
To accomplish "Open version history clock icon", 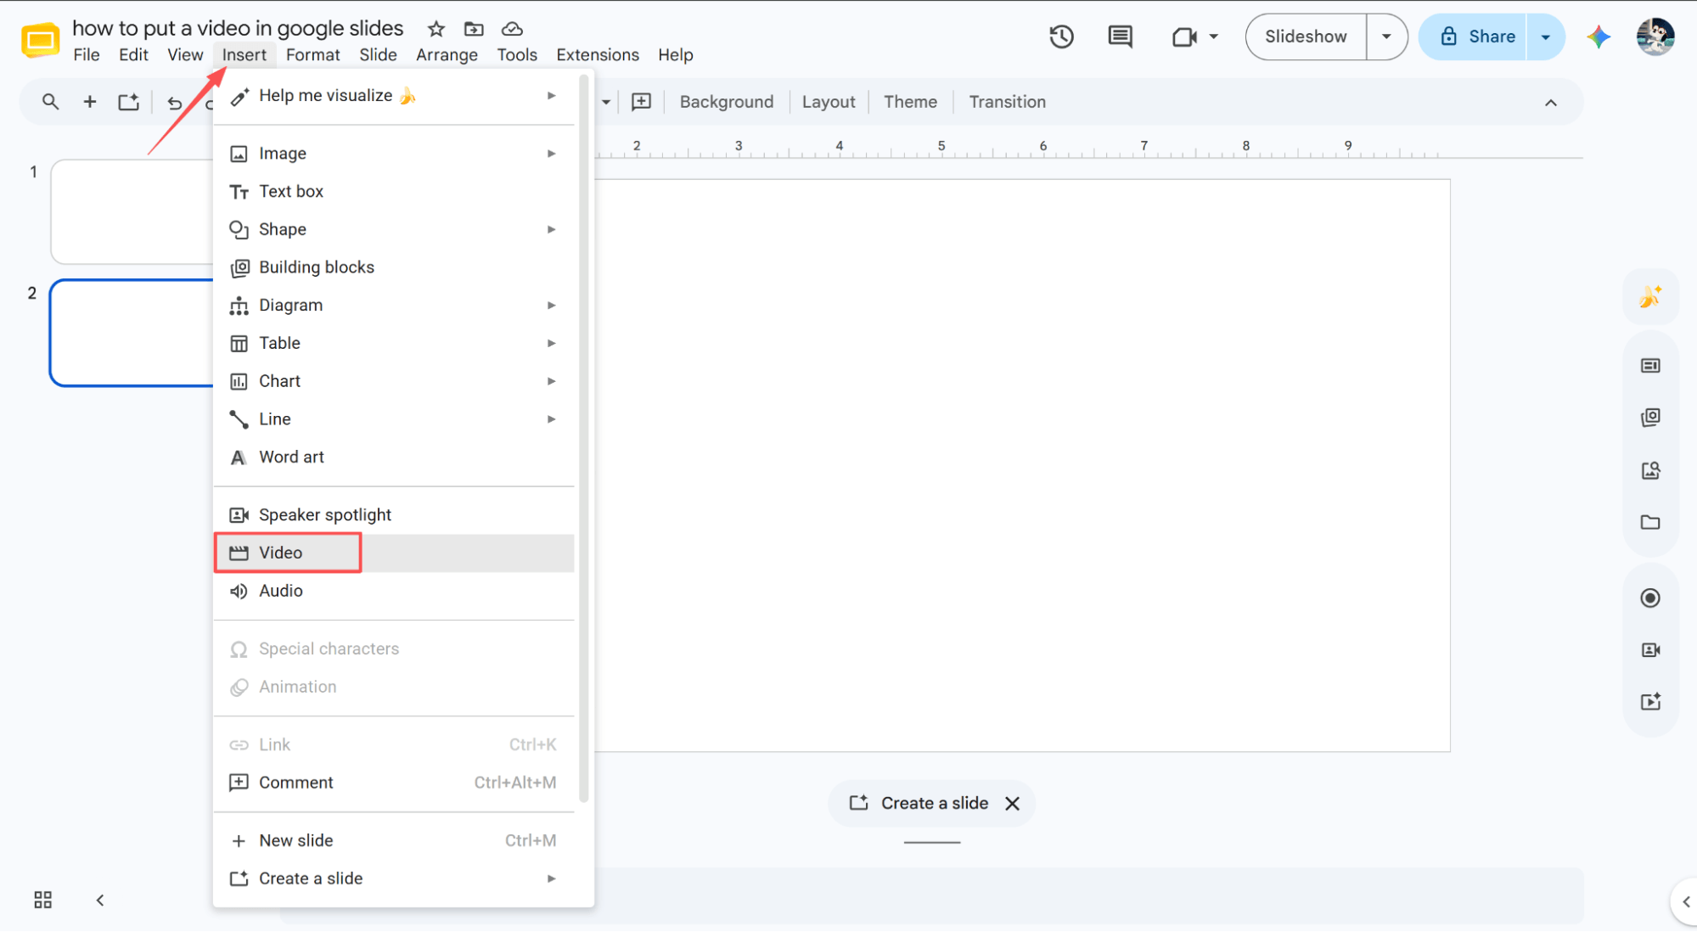I will tap(1061, 36).
